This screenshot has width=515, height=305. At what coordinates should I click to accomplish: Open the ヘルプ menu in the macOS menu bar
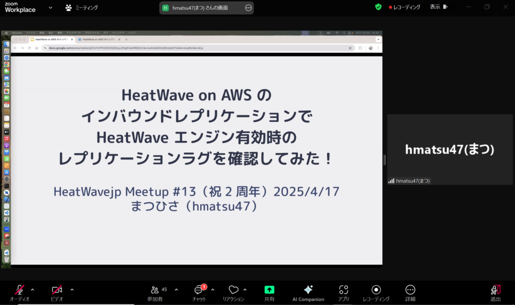click(132, 33)
